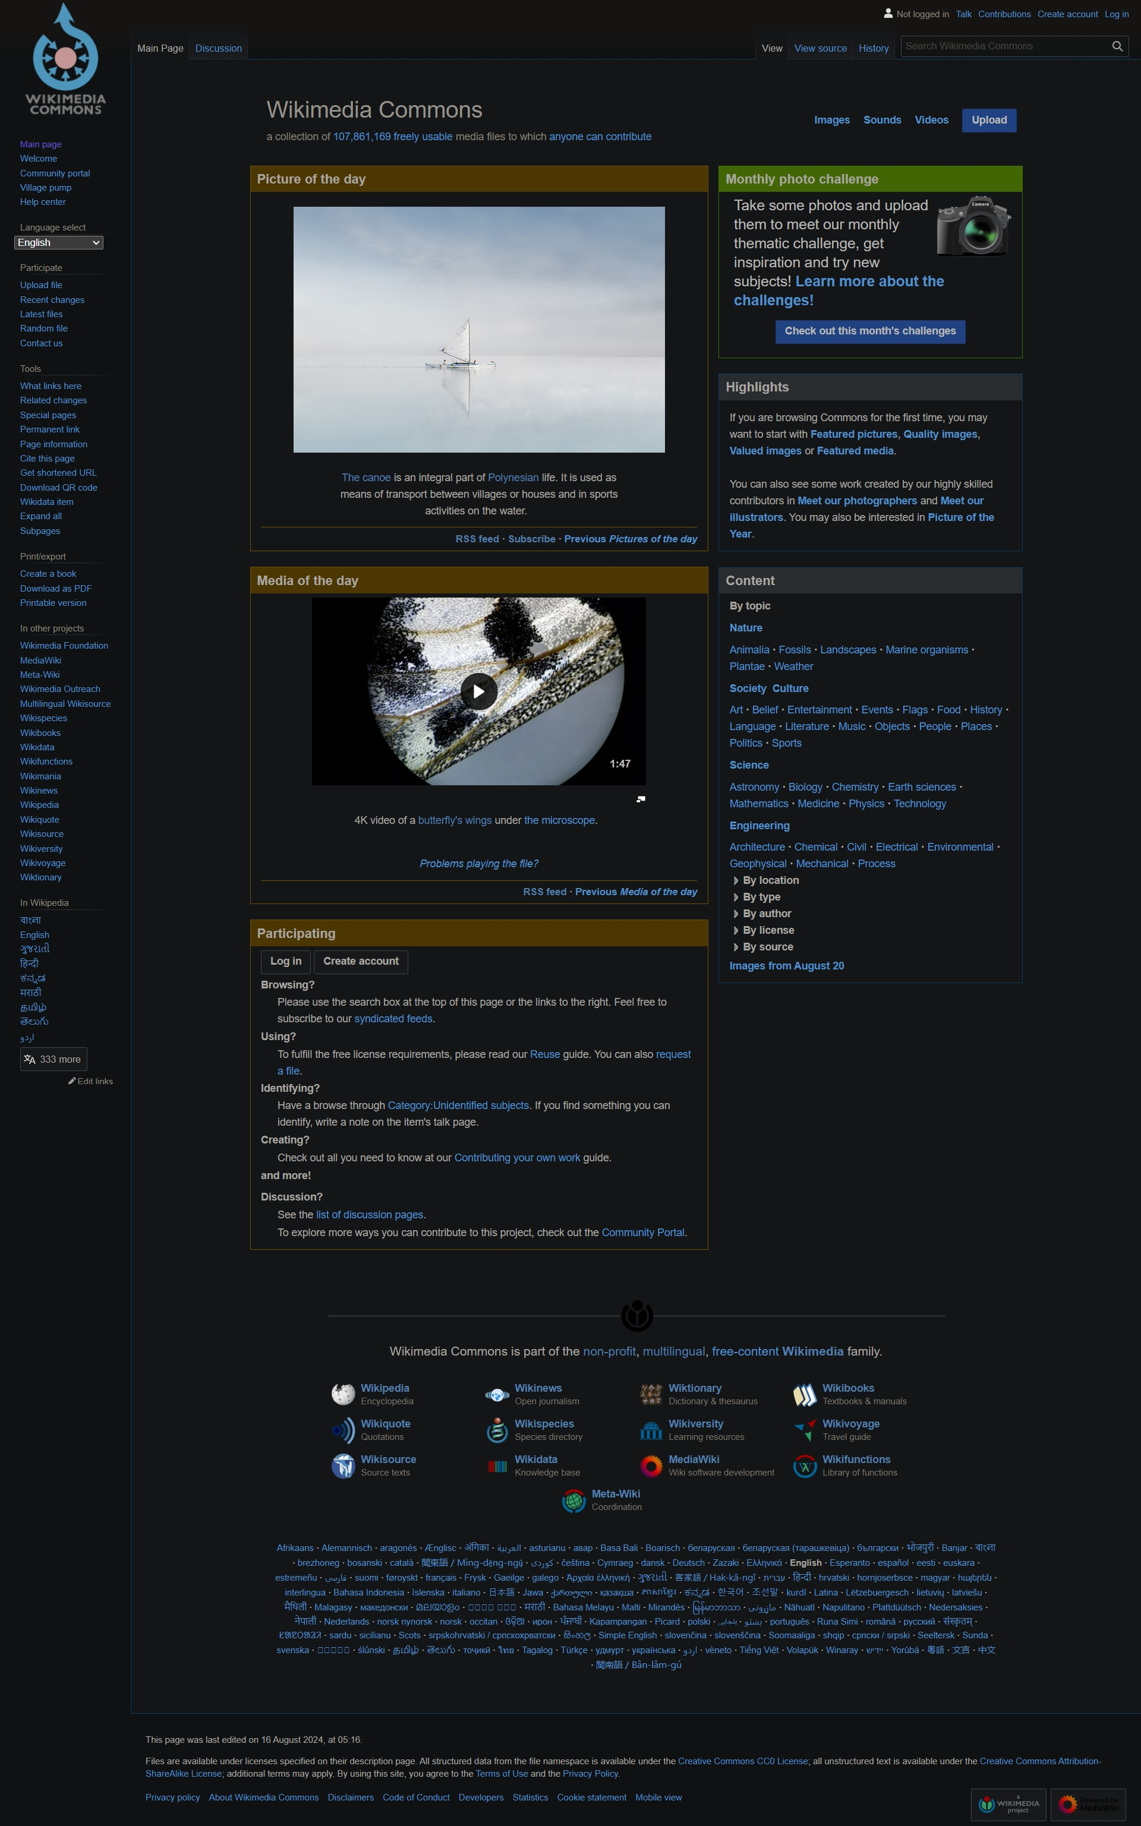Open the Images link near Upload
Image resolution: width=1141 pixels, height=1826 pixels.
831,120
